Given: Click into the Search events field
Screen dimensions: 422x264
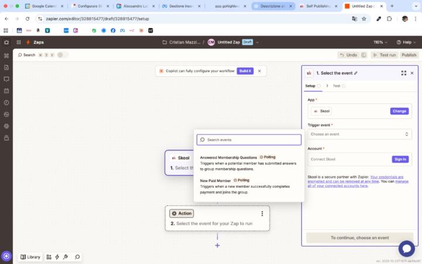Looking at the screenshot, I should pos(249,140).
